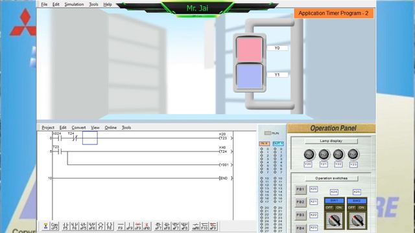Click the red Y0 signal lamp
The width and height of the screenshot is (415, 233).
coord(249,50)
